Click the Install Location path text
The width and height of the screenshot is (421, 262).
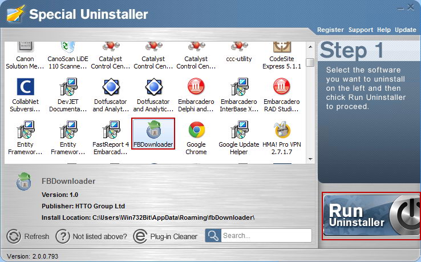pos(148,217)
